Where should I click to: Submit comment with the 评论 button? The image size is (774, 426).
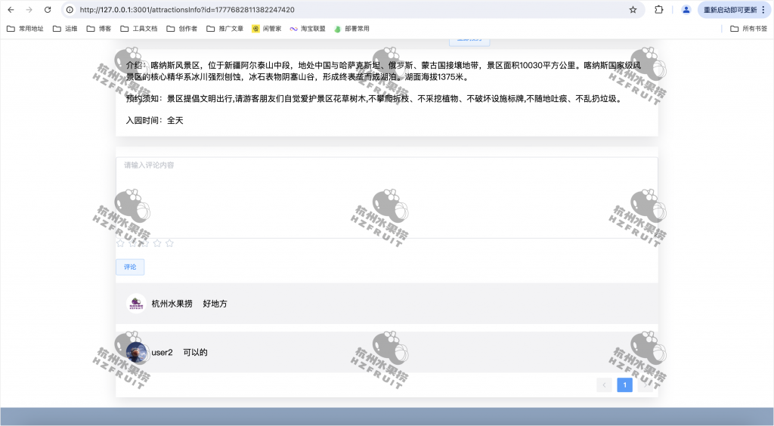coord(130,267)
